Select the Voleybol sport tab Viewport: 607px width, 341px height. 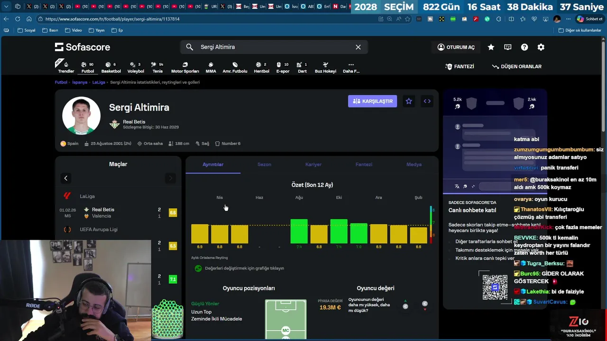pos(136,67)
